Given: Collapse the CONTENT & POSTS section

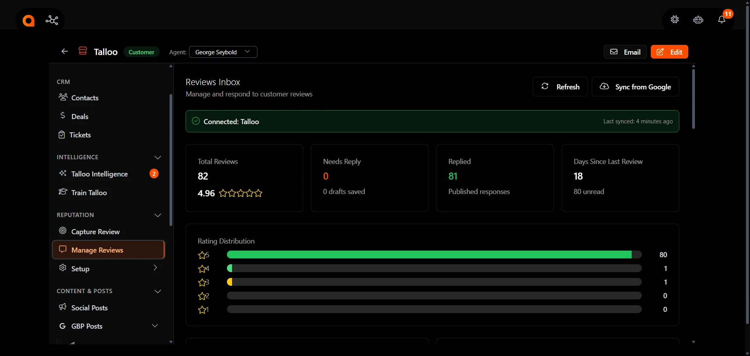Looking at the screenshot, I should pos(158,291).
